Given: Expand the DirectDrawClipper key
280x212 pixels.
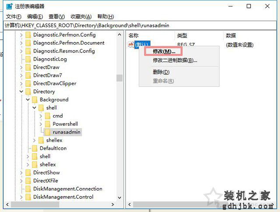Looking at the screenshot, I should [x=21, y=83].
